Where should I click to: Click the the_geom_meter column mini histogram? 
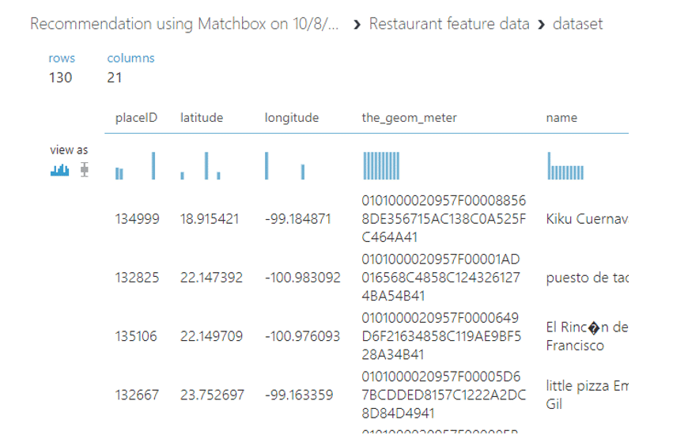point(381,166)
